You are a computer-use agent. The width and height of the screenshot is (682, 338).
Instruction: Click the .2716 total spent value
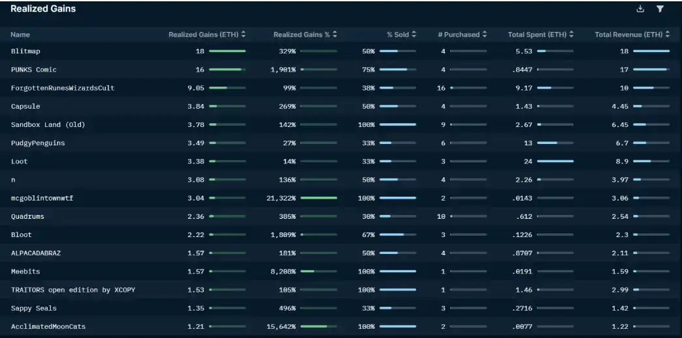[x=522, y=309]
